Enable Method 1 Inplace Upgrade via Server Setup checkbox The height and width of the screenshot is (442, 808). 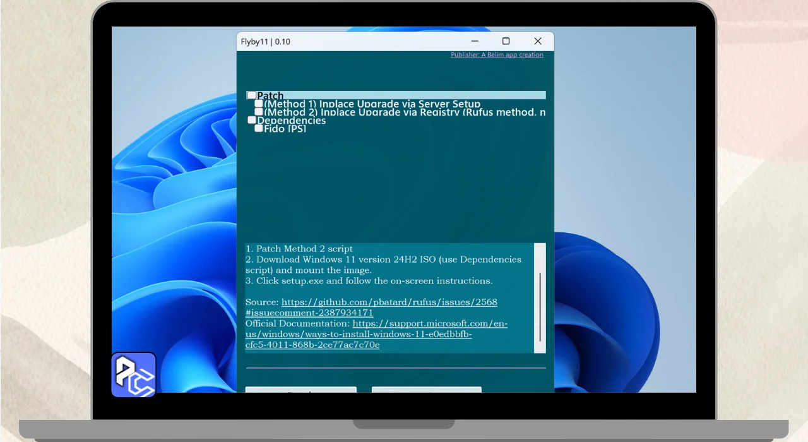click(259, 104)
